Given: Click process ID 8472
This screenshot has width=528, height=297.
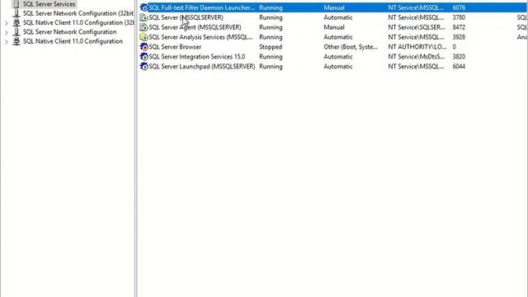Looking at the screenshot, I should 459,27.
